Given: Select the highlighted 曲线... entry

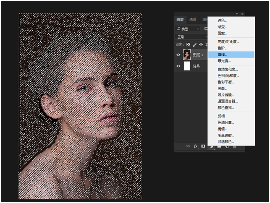Looking at the screenshot, I should [x=231, y=55].
